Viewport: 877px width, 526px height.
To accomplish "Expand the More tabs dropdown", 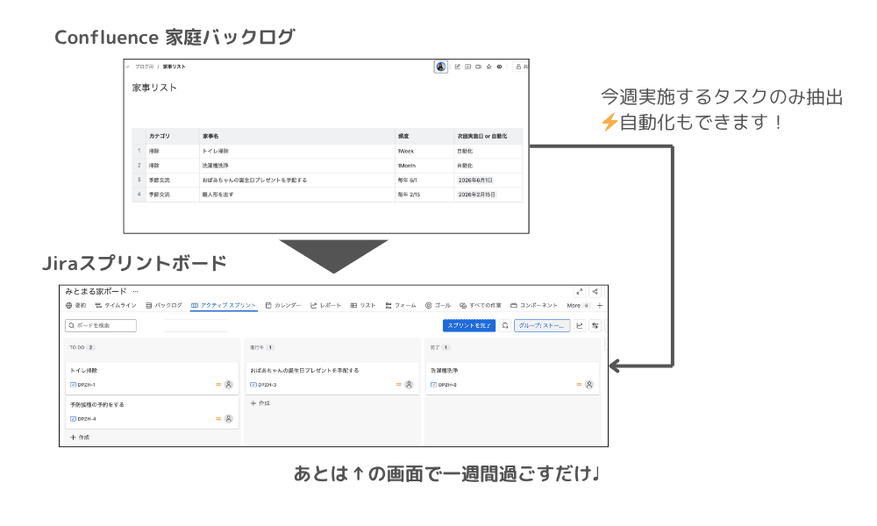I will tap(578, 305).
